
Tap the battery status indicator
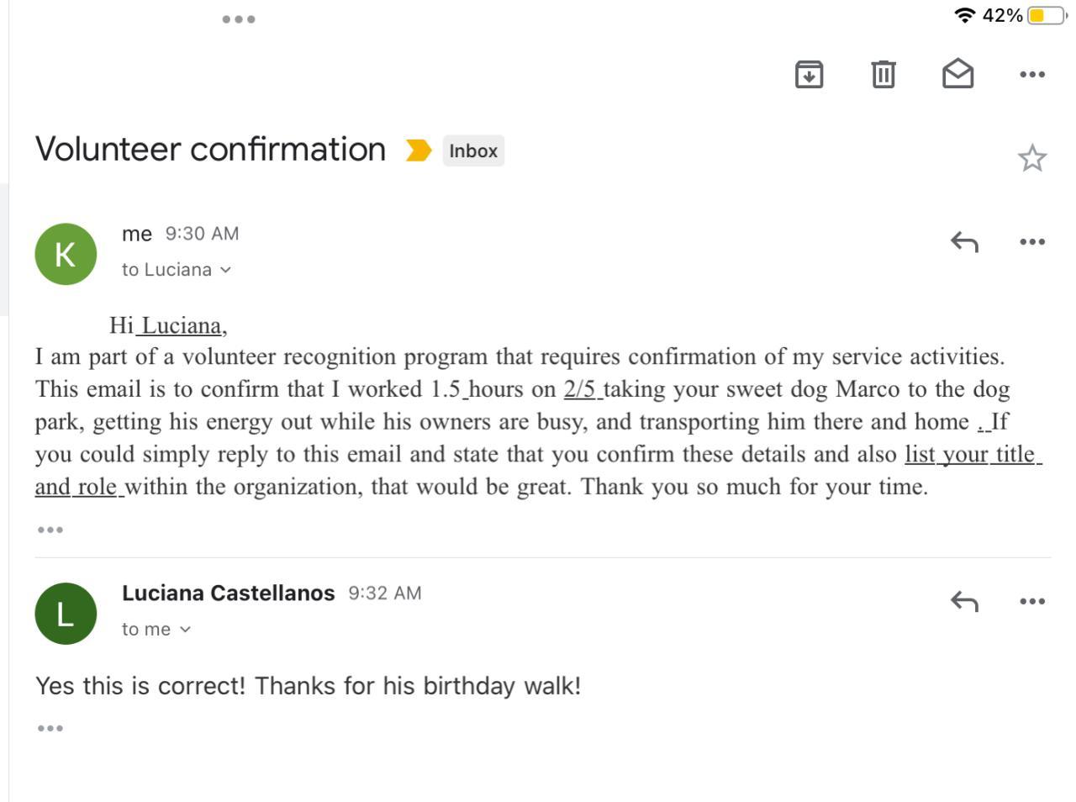point(1046,16)
